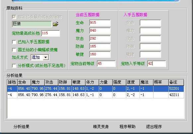Screen dimensions: 193x134
Task: Click the 巨狼 pet name field
Action: tap(32, 24)
